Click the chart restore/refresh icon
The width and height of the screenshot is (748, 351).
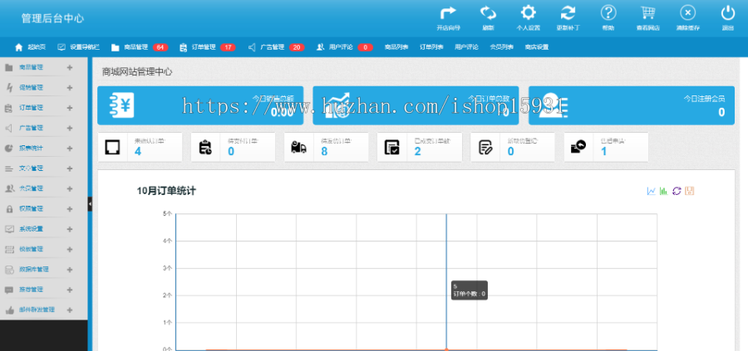pyautogui.click(x=677, y=191)
